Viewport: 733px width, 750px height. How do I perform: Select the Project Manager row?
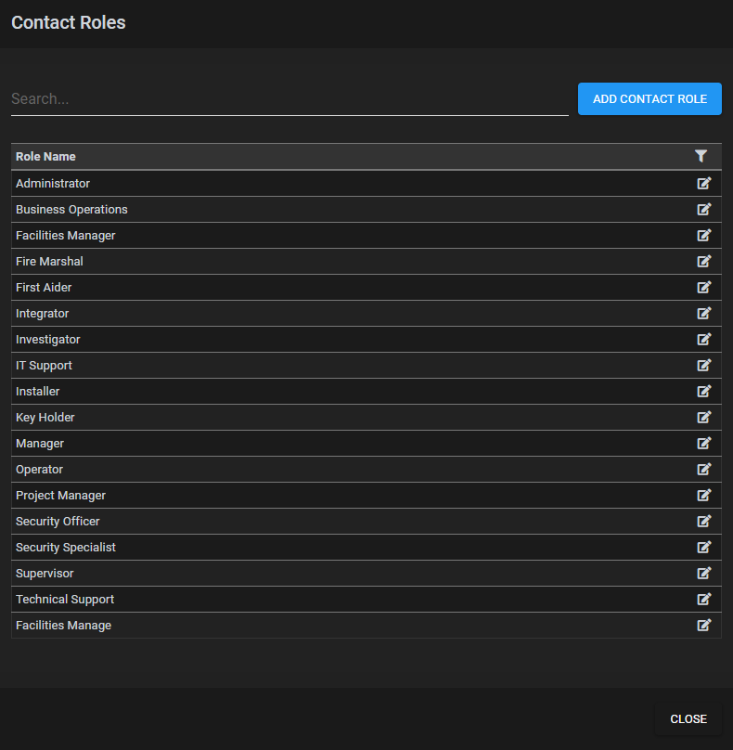[366, 496]
